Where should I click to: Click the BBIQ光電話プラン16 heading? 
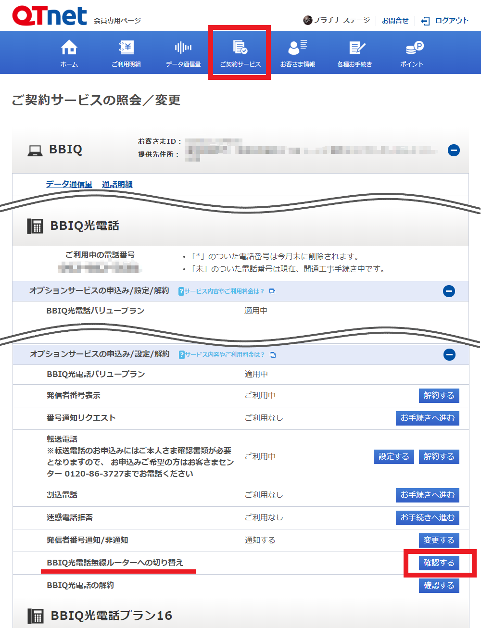pyautogui.click(x=112, y=615)
